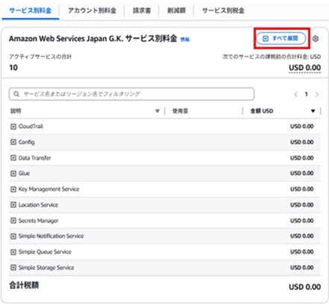This screenshot has height=304, width=329.
Task: Go to next page with right chevron
Action: (317, 95)
